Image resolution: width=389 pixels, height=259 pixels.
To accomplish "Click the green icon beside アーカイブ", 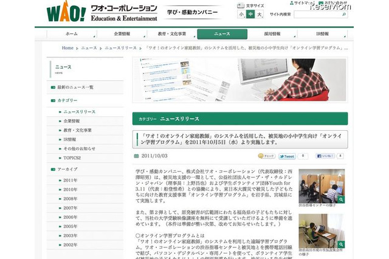I will [x=53, y=169].
